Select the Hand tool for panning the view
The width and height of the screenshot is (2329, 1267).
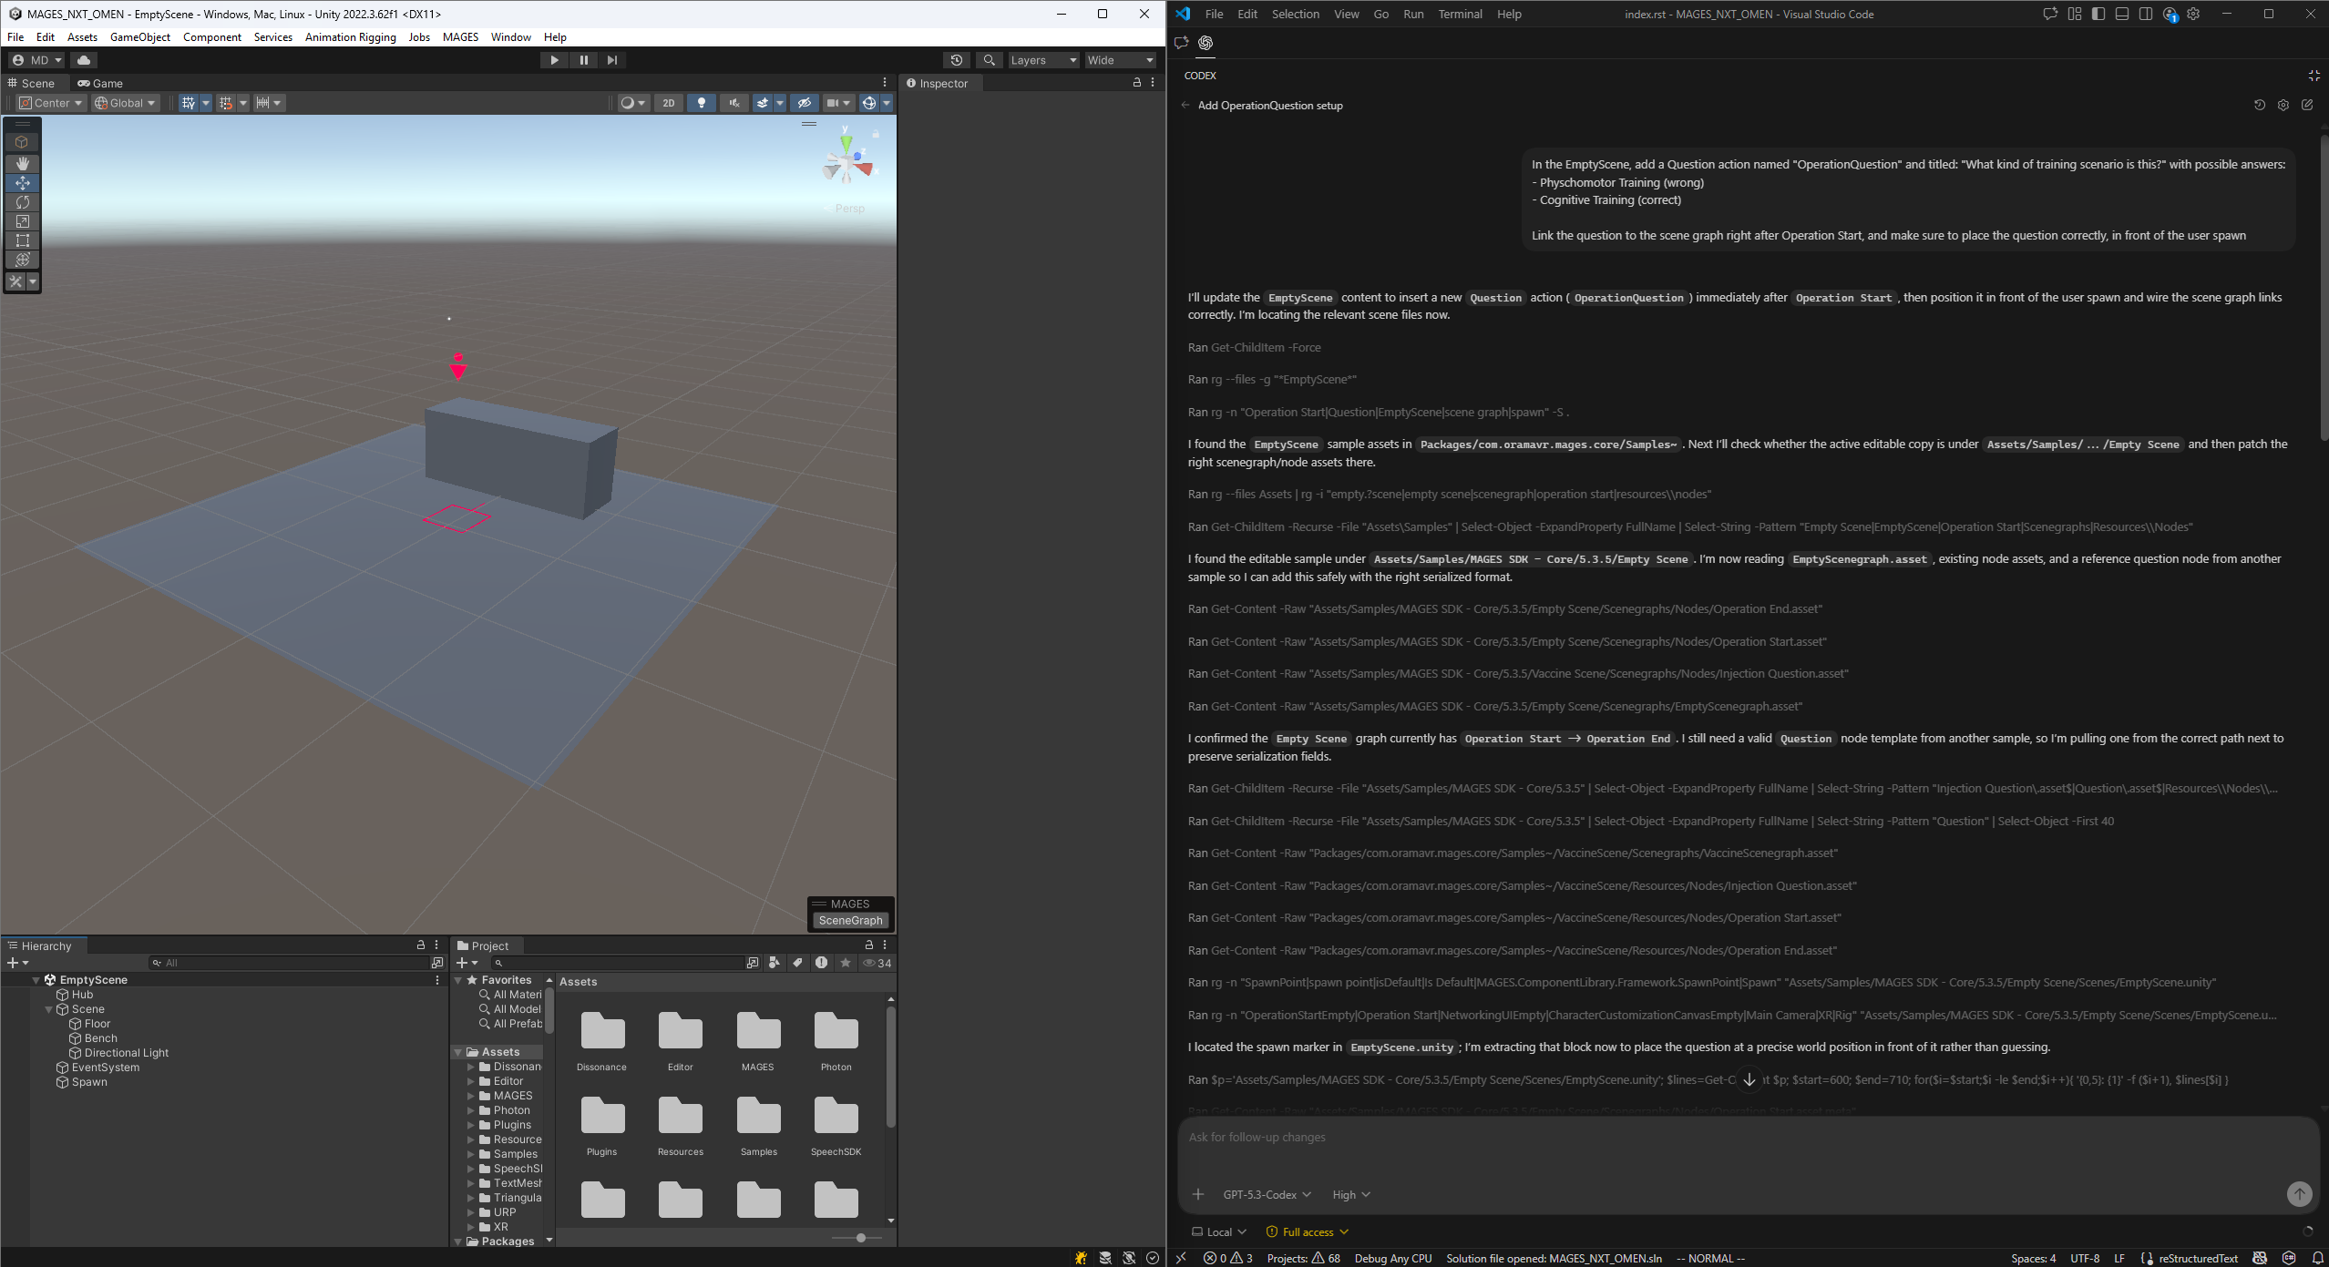(x=22, y=163)
